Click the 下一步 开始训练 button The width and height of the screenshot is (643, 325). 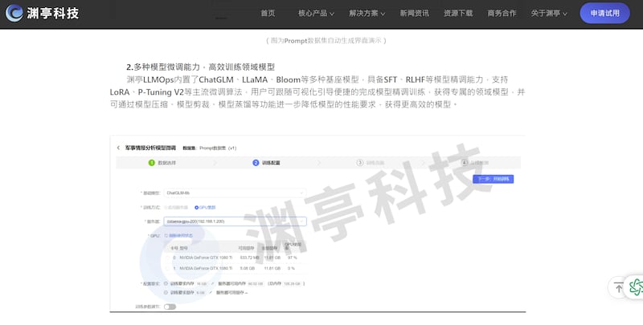pos(494,178)
